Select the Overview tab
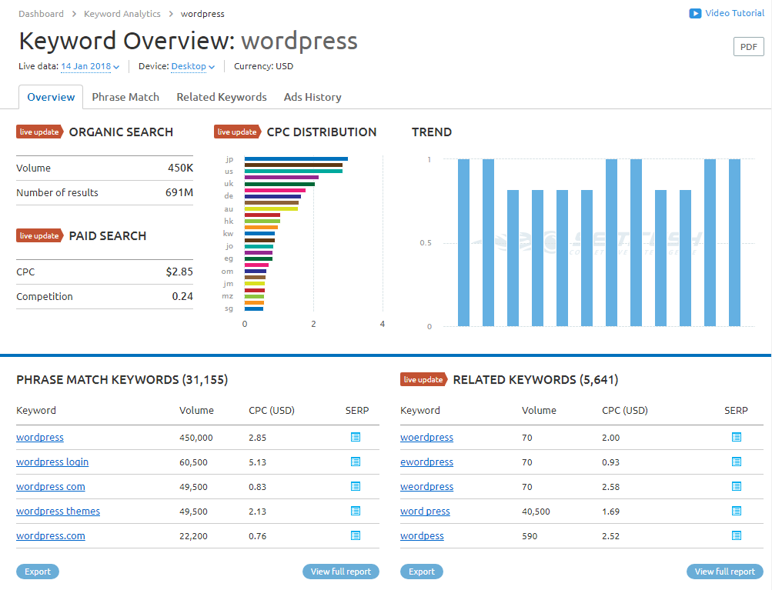Viewport: 772px width, 590px height. 51,97
